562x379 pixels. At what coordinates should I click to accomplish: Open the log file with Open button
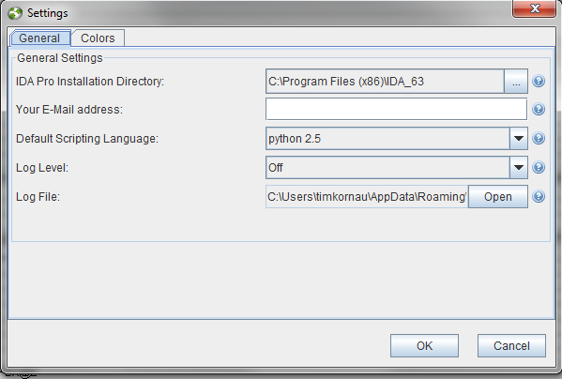(498, 196)
